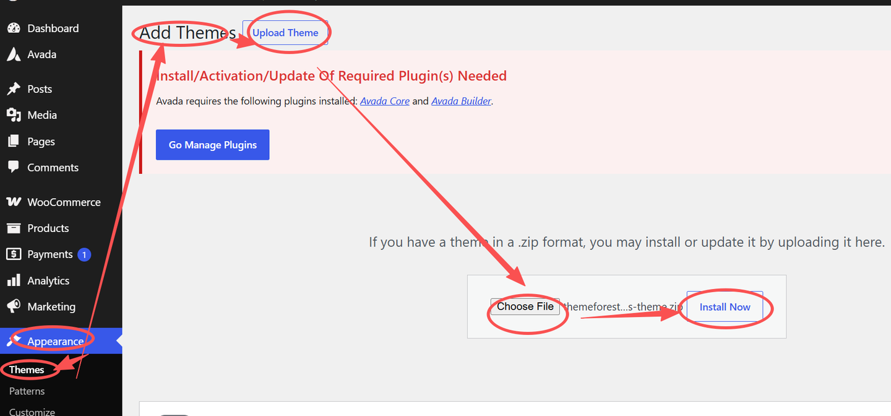Click the Payments dollar icon

[x=14, y=254]
